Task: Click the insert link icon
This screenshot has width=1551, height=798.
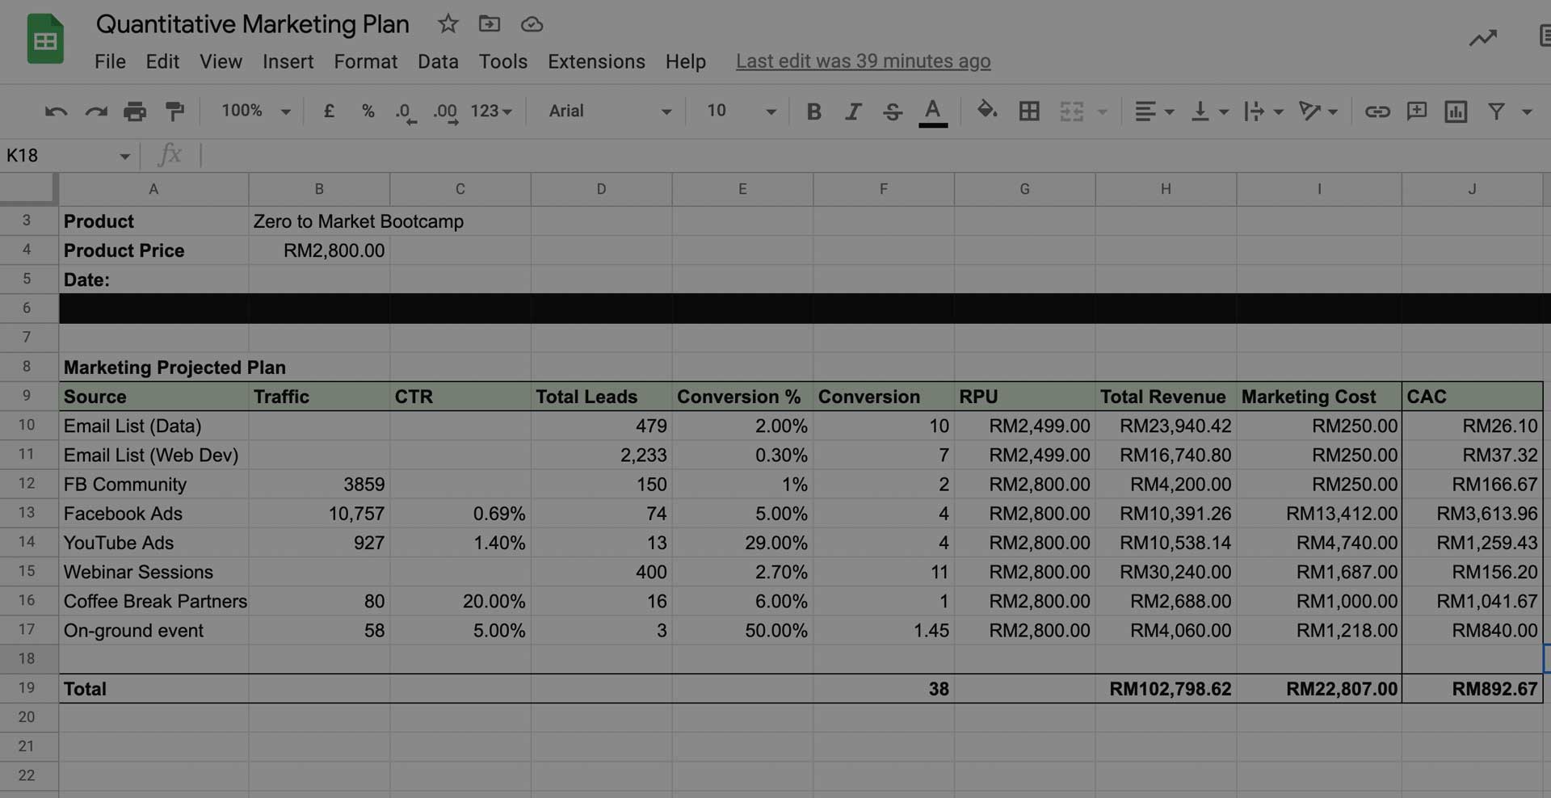Action: pos(1377,111)
